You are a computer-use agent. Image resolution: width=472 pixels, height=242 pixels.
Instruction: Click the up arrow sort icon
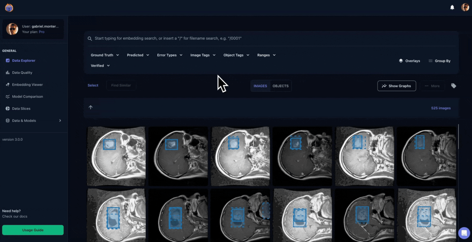point(90,107)
